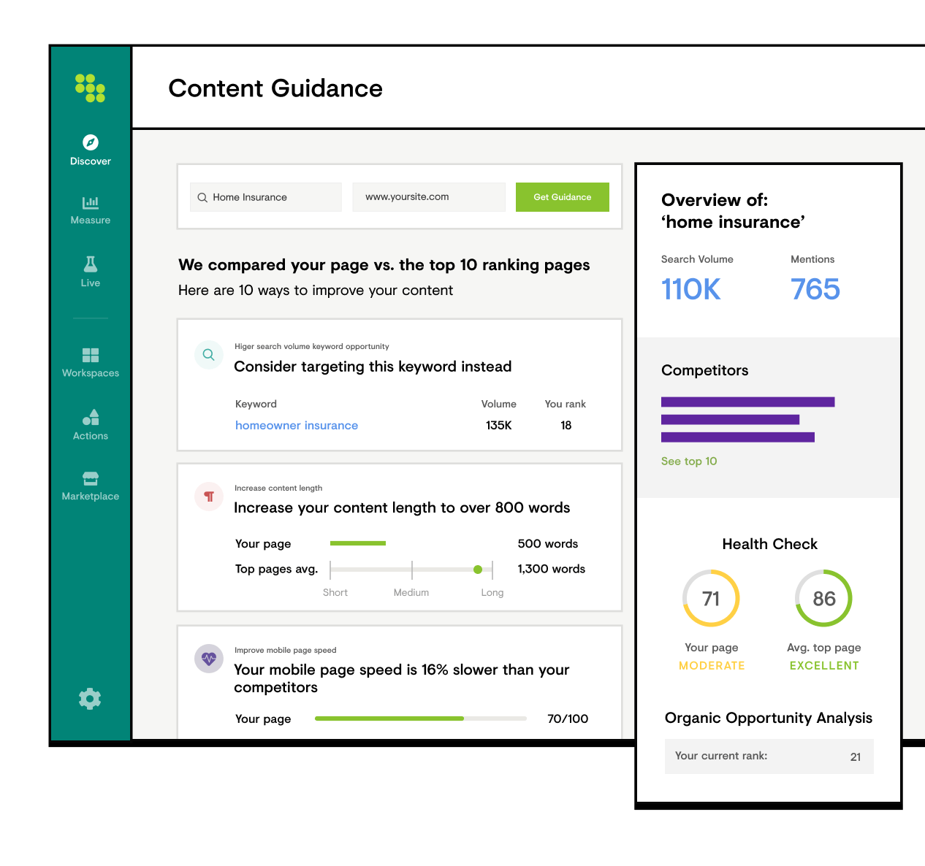Click the Long label on length scale

(x=492, y=593)
